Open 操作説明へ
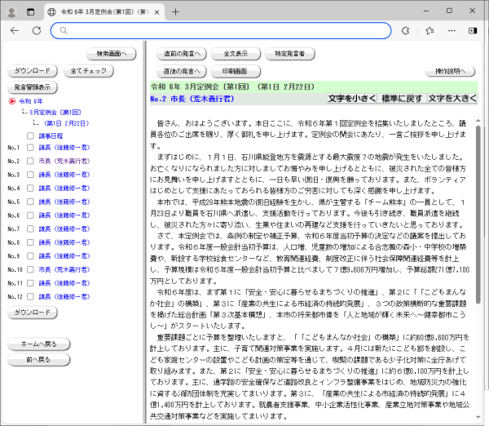Viewport: 489px width, 426px height. coord(451,72)
